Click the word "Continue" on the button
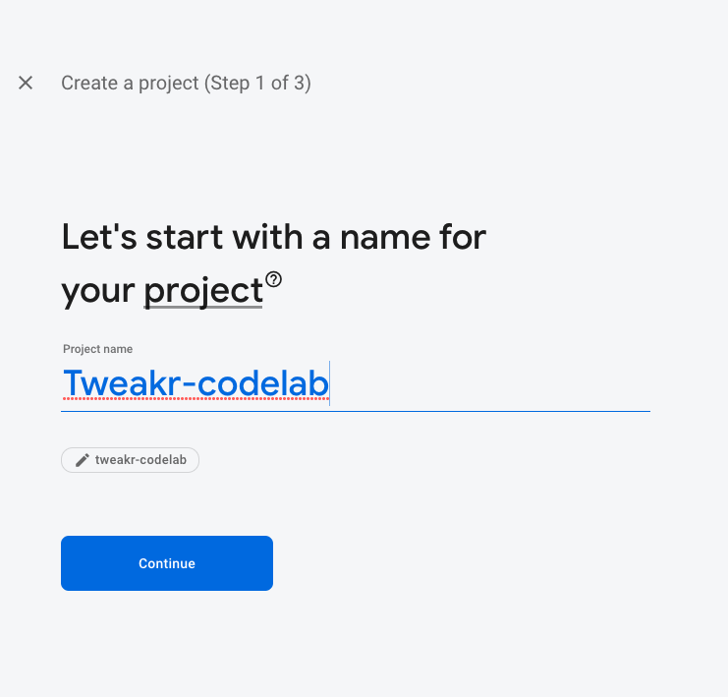This screenshot has height=697, width=728. tap(167, 563)
